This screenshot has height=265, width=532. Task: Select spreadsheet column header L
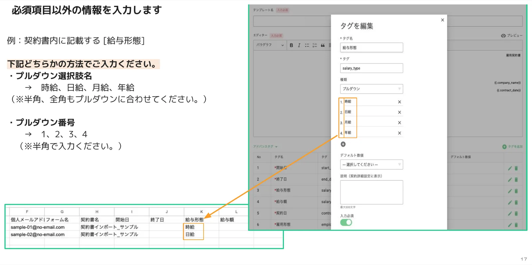point(236,212)
